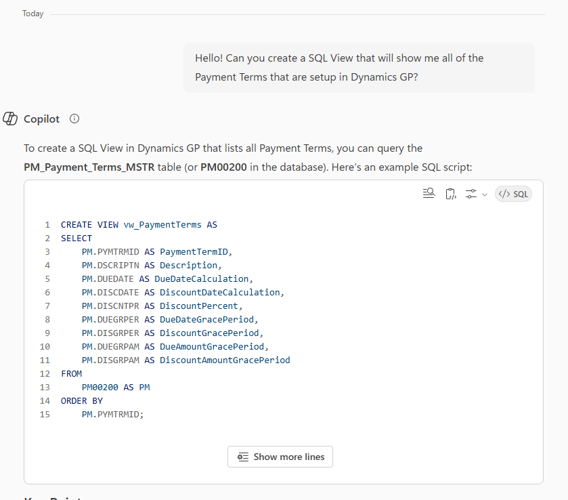Open the info icon next to Copilot

74,119
